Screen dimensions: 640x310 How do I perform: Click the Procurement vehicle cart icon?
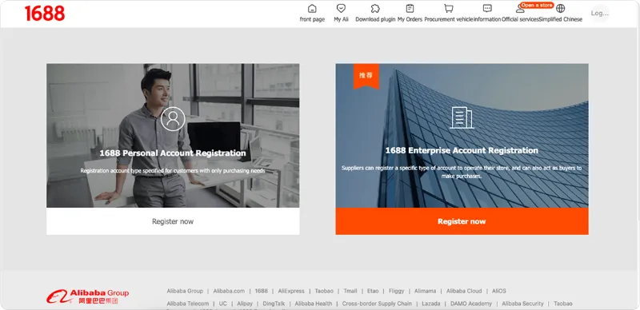pos(449,8)
